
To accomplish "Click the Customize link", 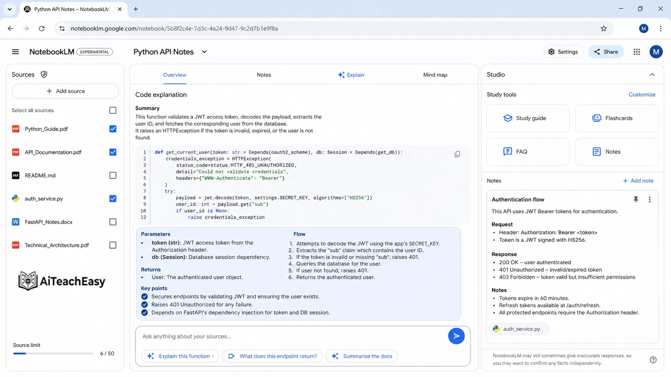I will [x=642, y=95].
